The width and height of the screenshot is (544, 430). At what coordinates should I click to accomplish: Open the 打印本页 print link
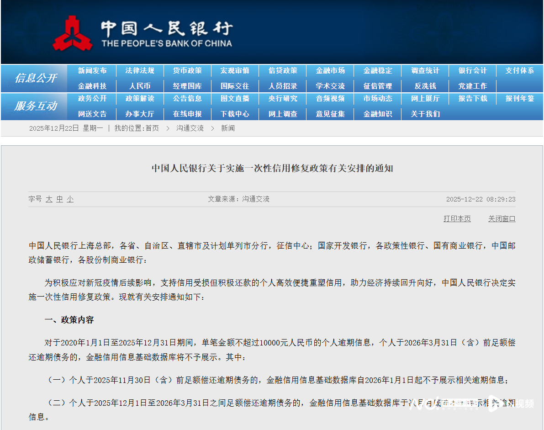457,219
